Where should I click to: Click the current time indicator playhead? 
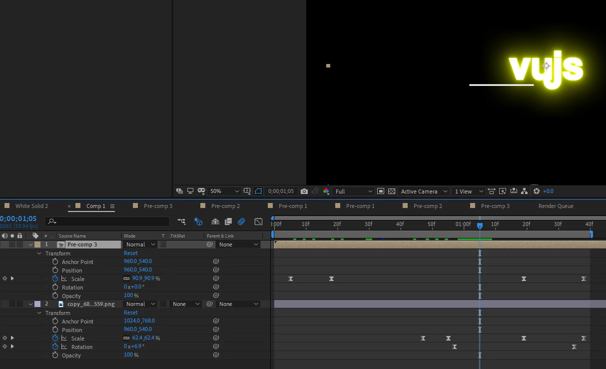click(x=480, y=225)
